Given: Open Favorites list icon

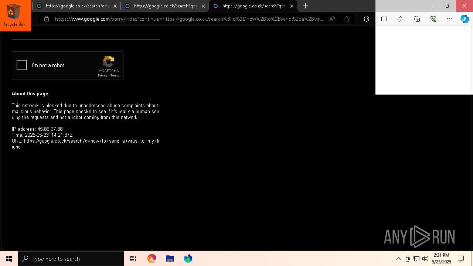Looking at the screenshot, I should coord(401,19).
